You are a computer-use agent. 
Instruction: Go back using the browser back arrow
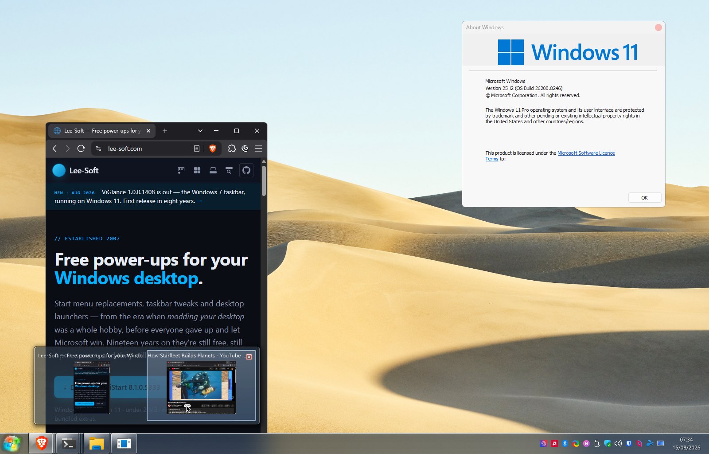tap(55, 149)
